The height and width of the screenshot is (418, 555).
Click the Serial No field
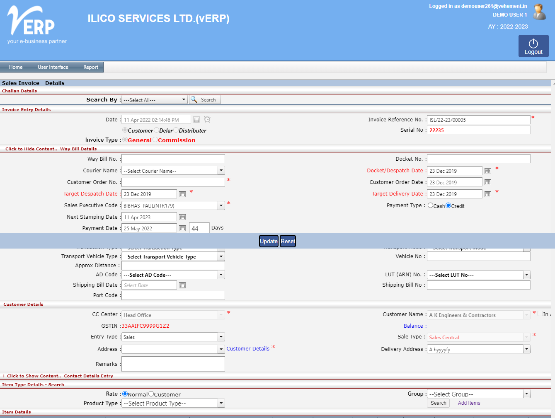click(479, 130)
